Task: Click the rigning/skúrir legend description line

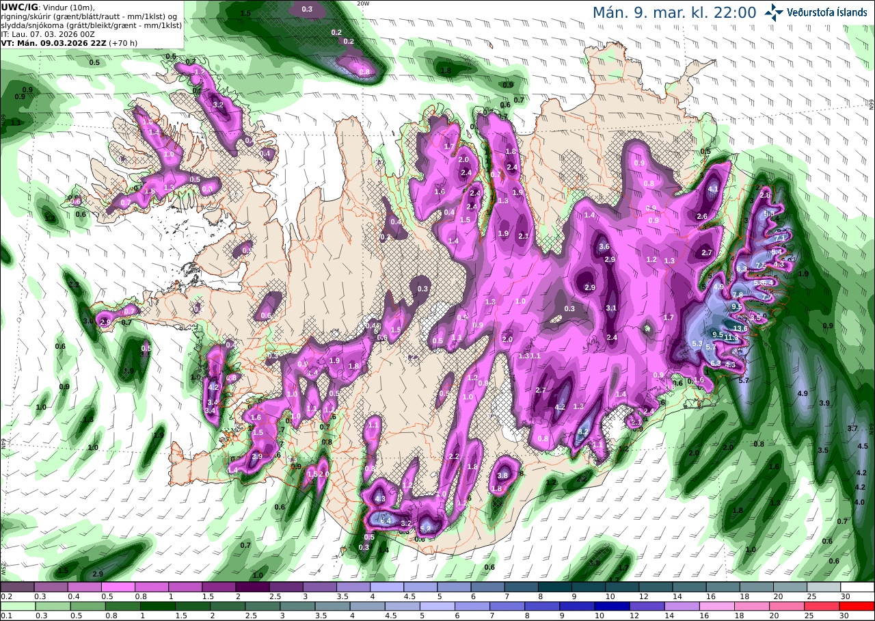Action: [x=90, y=16]
